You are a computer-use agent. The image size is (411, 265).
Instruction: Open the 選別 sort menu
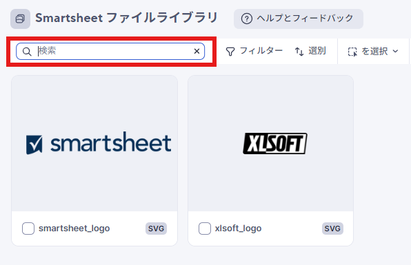click(310, 51)
